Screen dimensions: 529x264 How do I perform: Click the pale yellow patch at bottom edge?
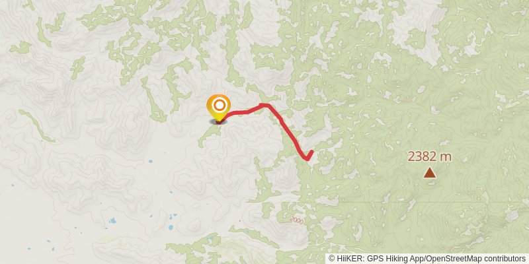(x=106, y=239)
